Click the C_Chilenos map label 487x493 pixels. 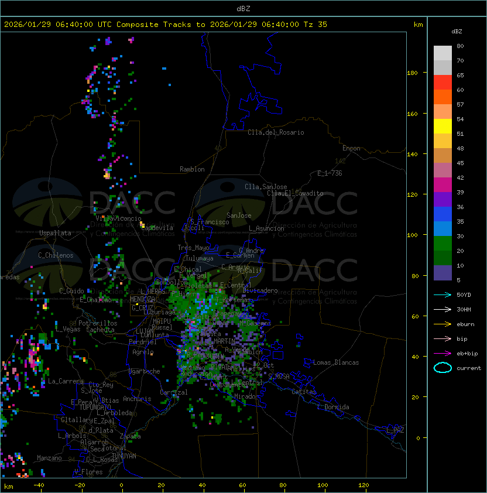coord(56,255)
